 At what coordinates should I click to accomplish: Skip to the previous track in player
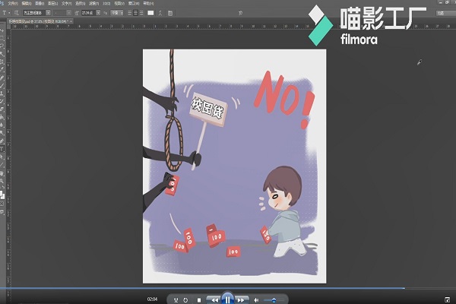click(x=215, y=299)
